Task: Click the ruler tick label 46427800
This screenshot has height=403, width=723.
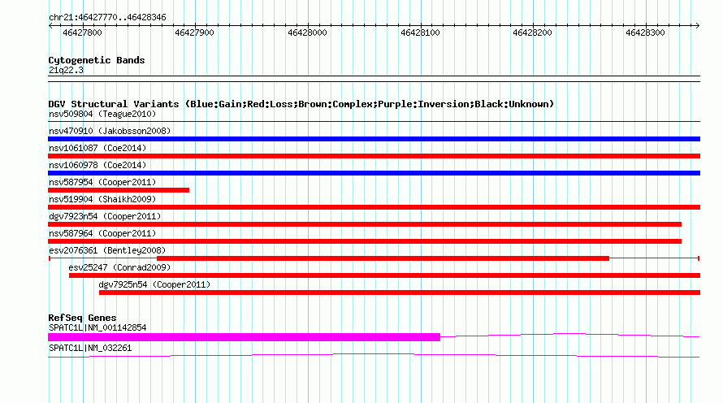Action: (x=83, y=32)
